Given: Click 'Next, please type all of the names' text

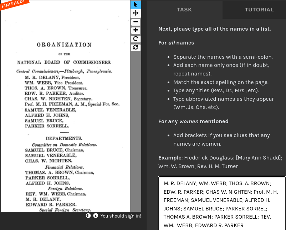Looking at the screenshot, I should 215,29.
